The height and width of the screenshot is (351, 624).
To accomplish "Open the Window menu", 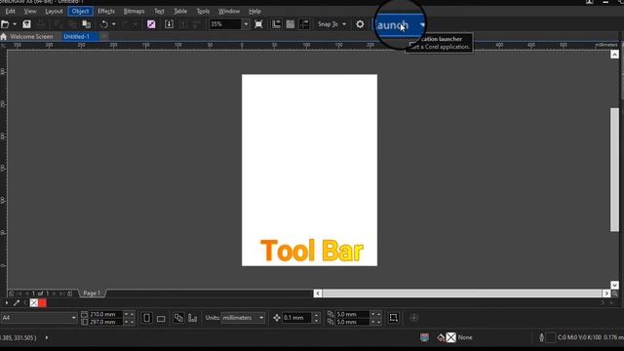I will point(229,11).
